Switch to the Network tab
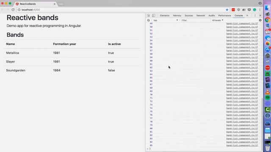Viewport: 271px width, 152px height. 201,16
